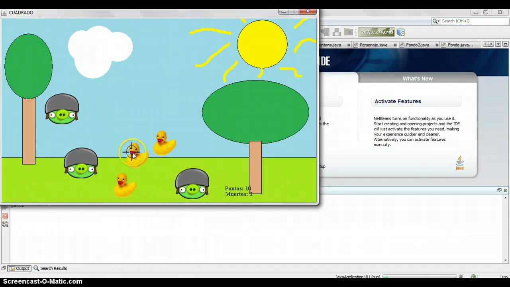The image size is (510, 287).
Task: Shoot the helmet pig next to the score text
Action: [x=192, y=184]
